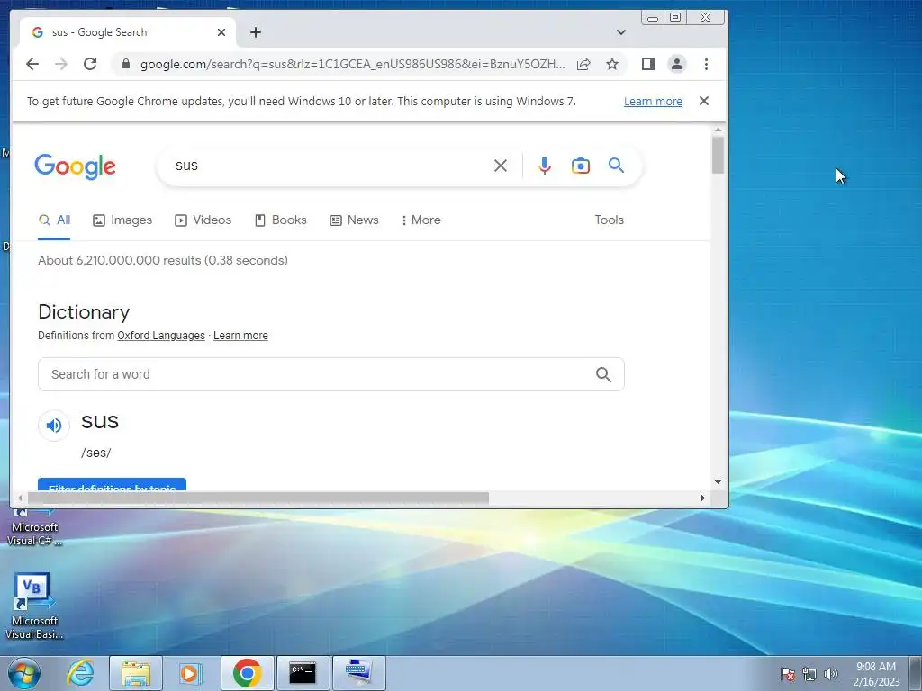Click the results count text 'About 6,210,000,000 results'

pyautogui.click(x=120, y=260)
